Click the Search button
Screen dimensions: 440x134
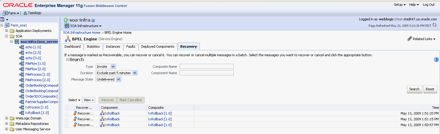point(414,89)
